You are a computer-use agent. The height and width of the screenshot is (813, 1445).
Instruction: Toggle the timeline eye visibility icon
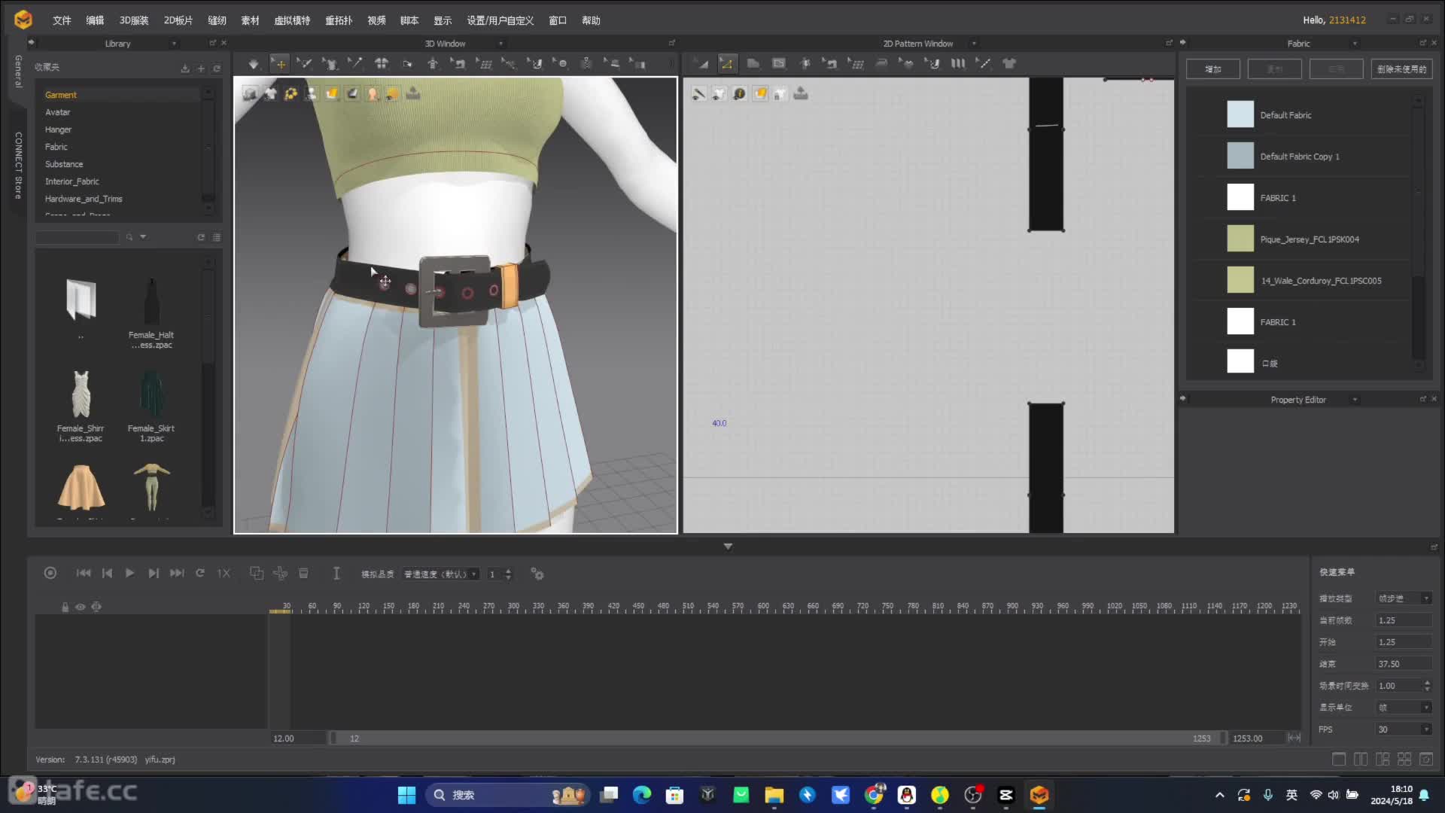[80, 607]
